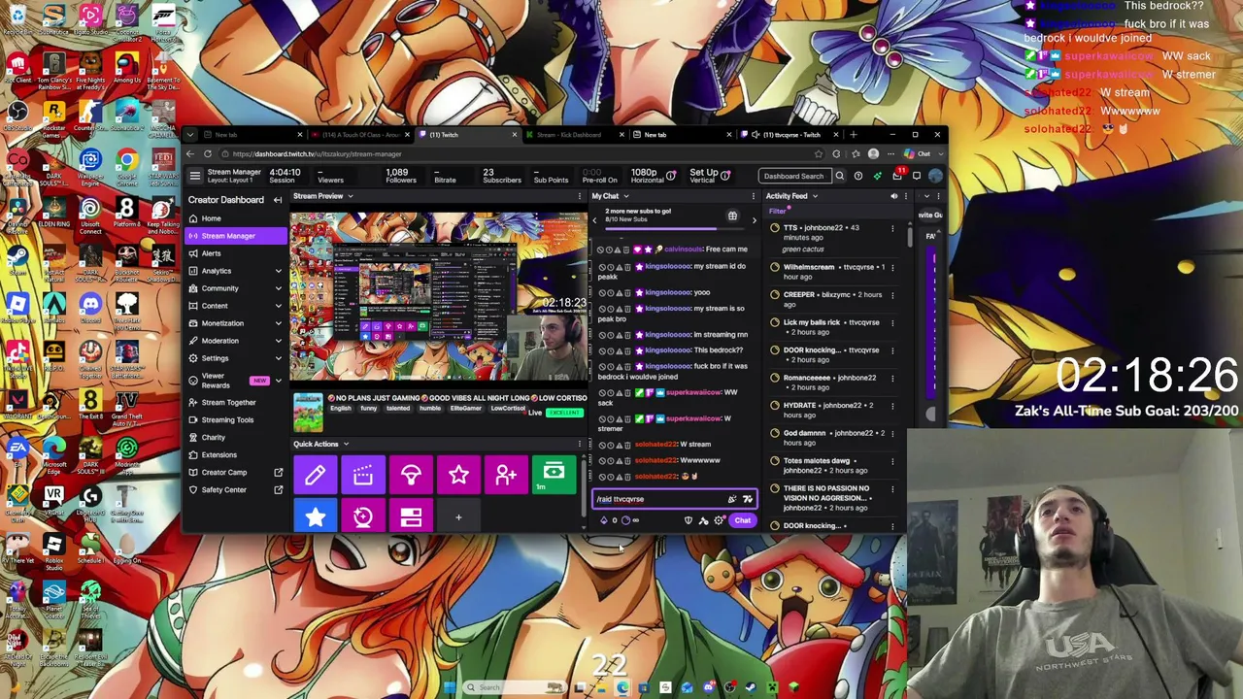Image resolution: width=1243 pixels, height=699 pixels.
Task: Open options for the TTS activity entry
Action: [892, 229]
